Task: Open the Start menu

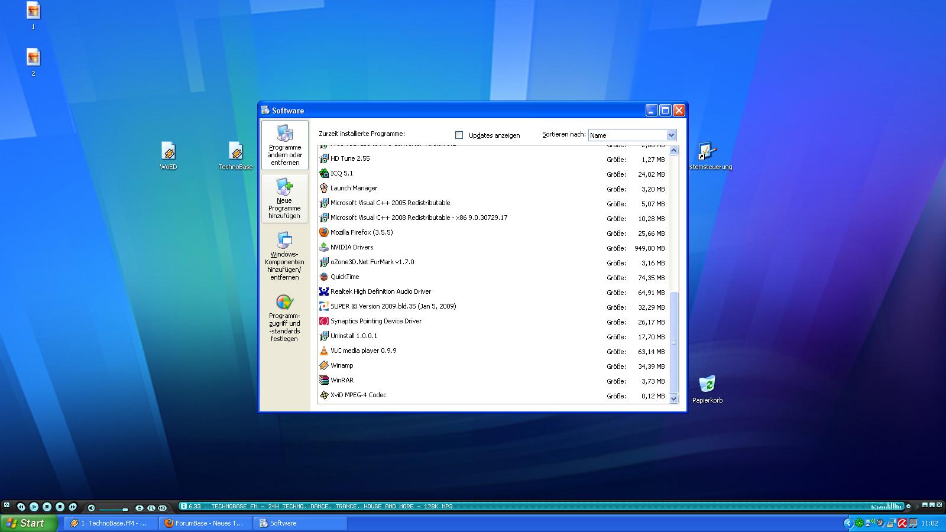Action: pos(29,523)
